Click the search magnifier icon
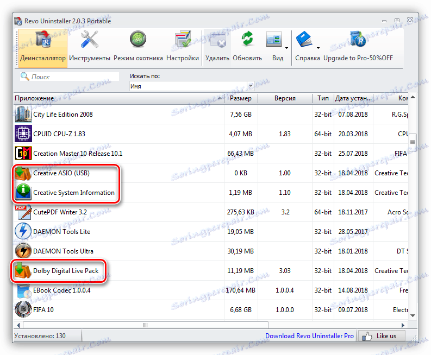Image resolution: width=431 pixels, height=355 pixels. 25,77
